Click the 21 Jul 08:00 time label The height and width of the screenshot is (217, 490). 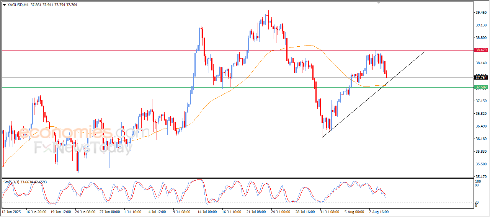[x=256, y=212]
